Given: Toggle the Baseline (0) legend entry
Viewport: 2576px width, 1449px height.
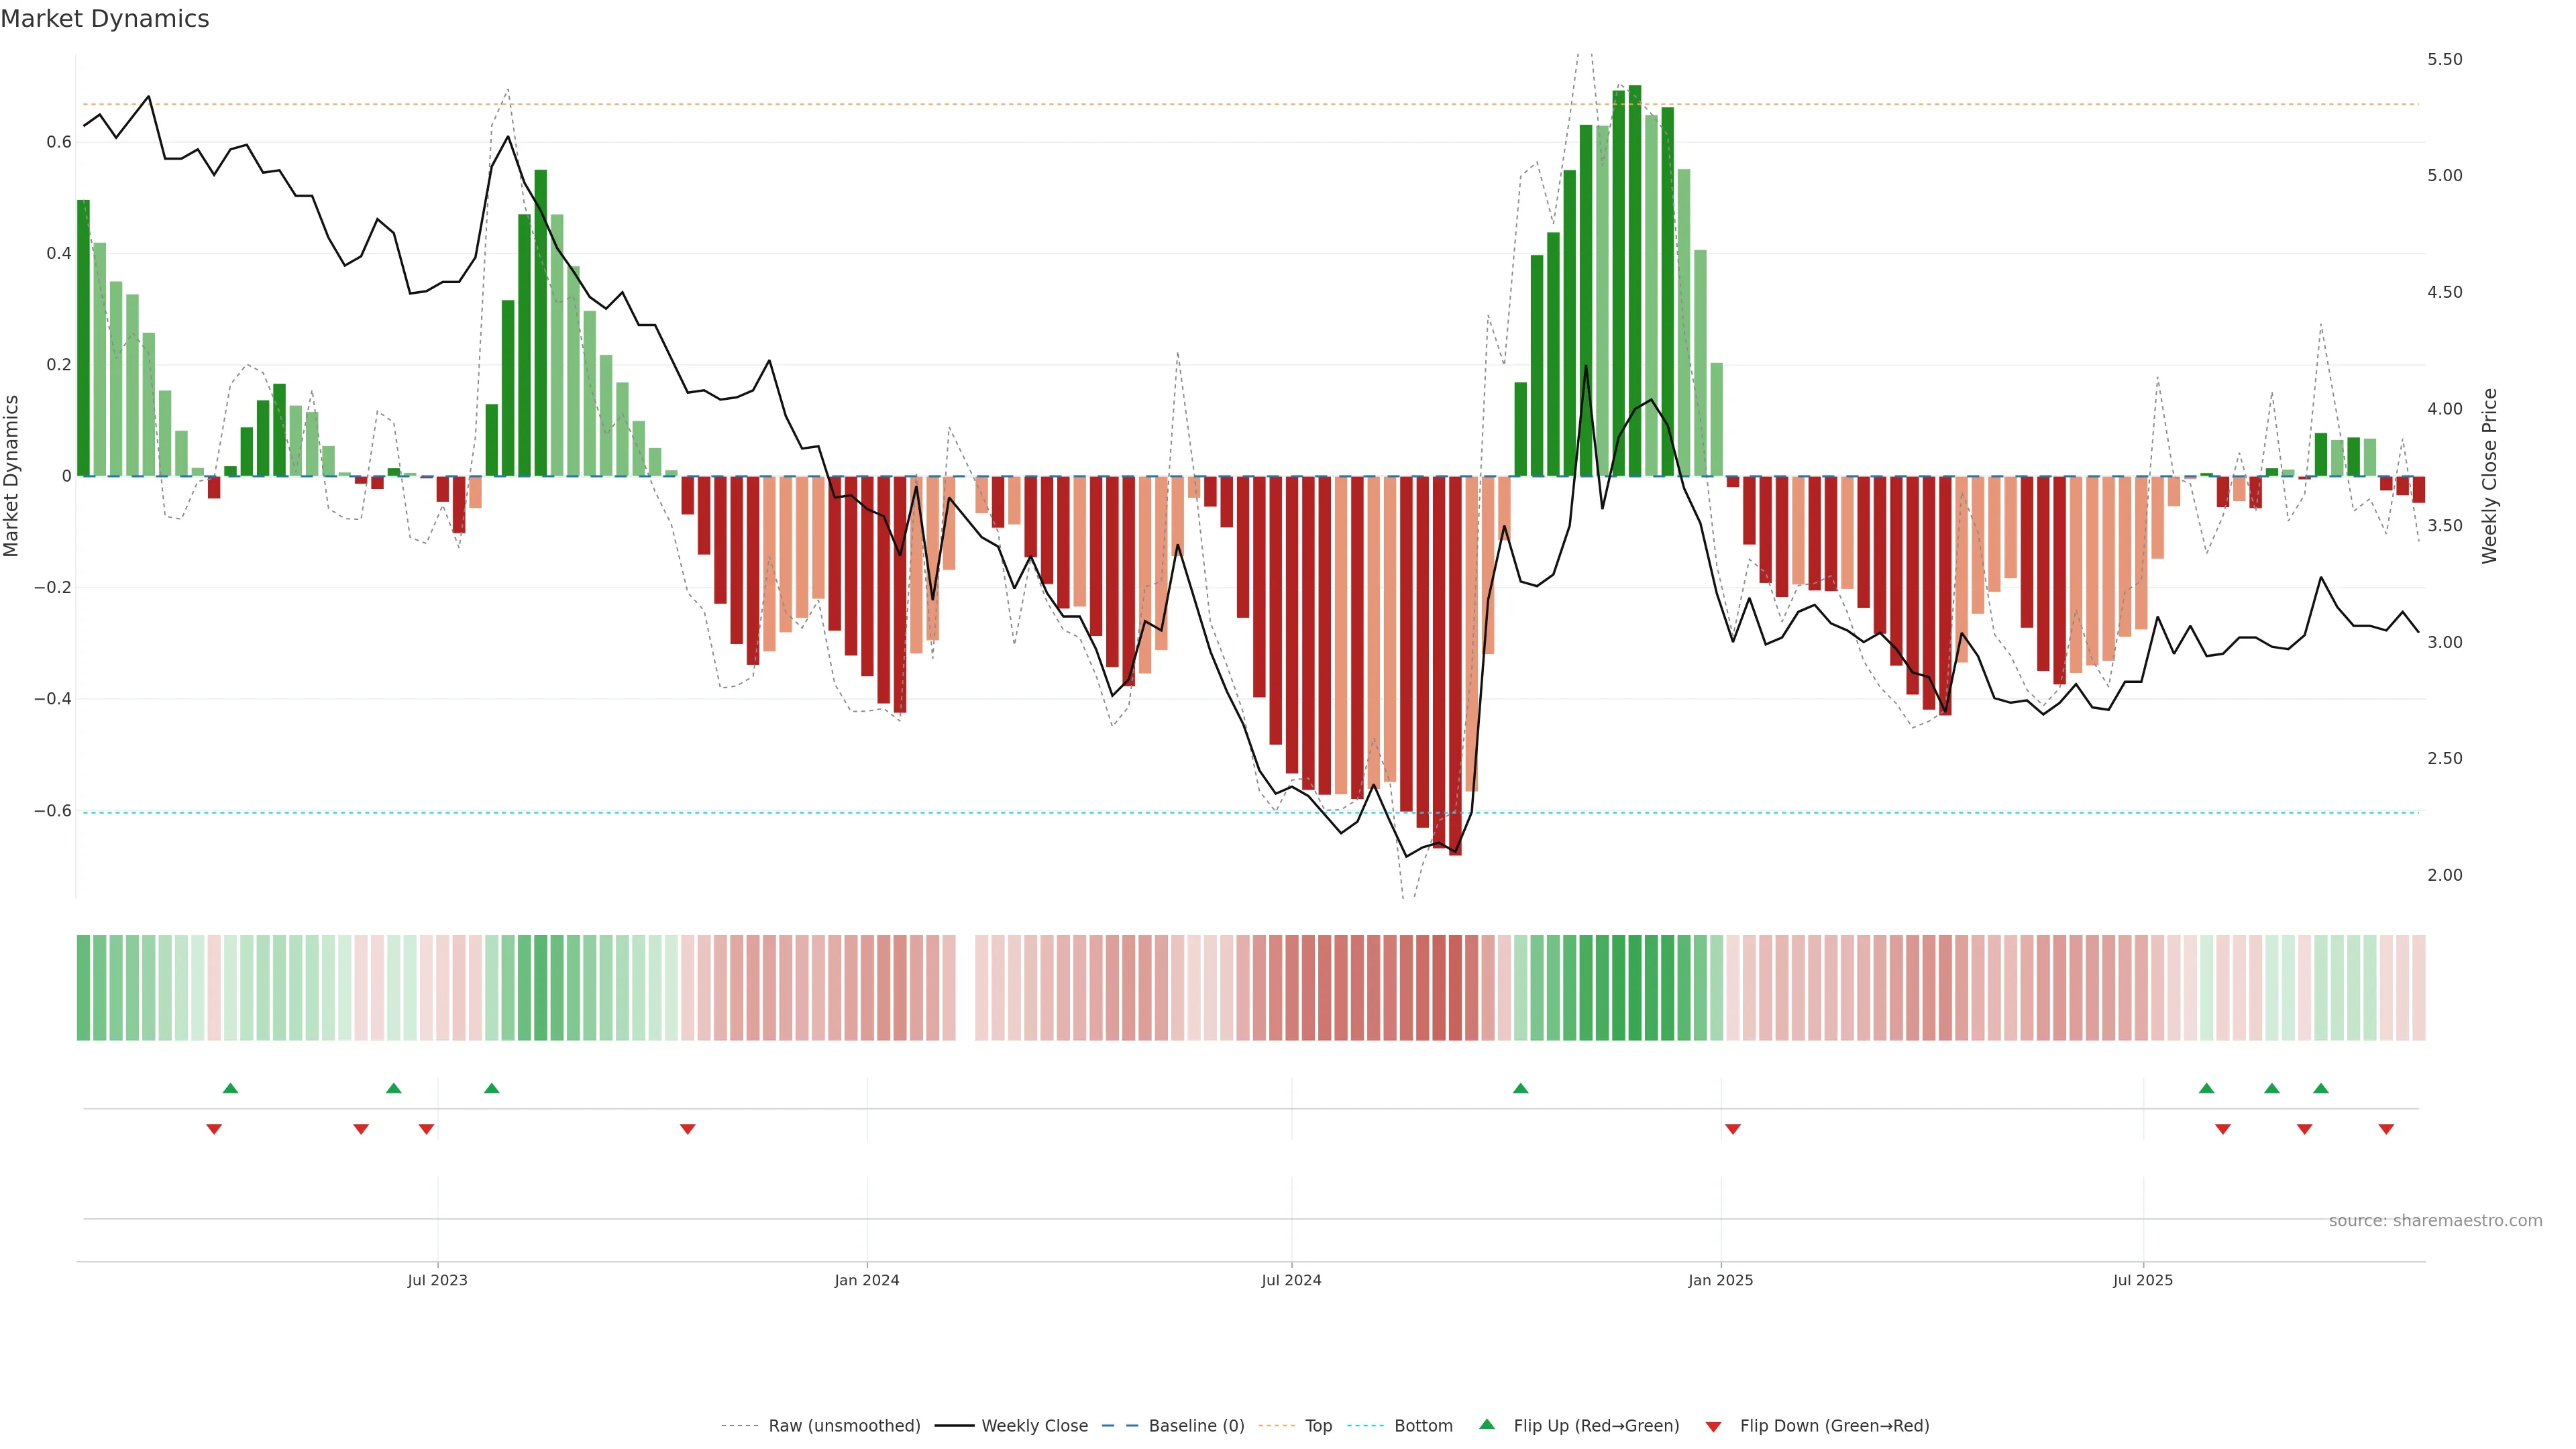Looking at the screenshot, I should [x=1196, y=1426].
